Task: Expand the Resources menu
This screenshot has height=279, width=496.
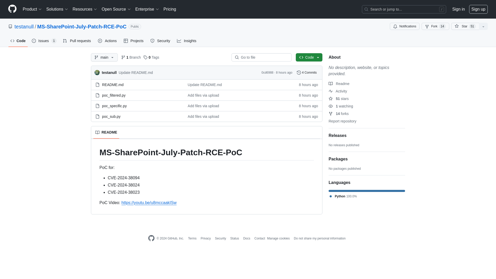Action: pos(84,9)
